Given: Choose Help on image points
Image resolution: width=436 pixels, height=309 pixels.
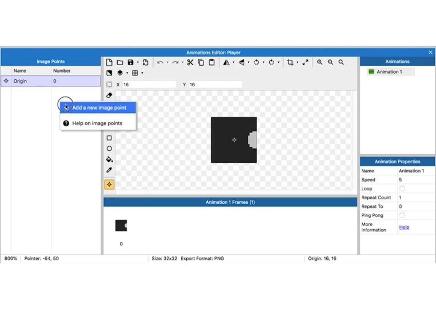Looking at the screenshot, I should [98, 123].
